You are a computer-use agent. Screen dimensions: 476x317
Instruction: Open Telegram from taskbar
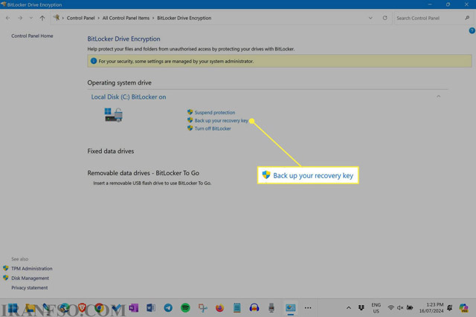pos(168,308)
